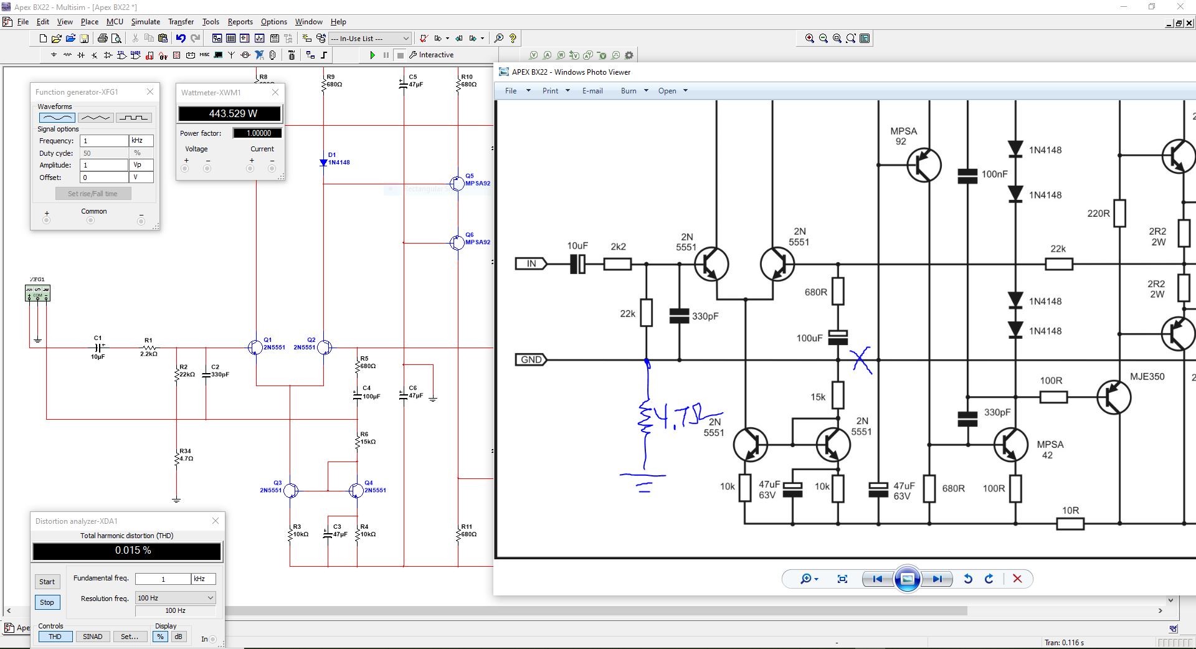Place an analog op-amp component
This screenshot has height=649, width=1196.
click(x=108, y=55)
